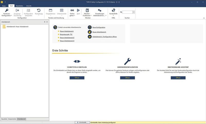Viewport: 206px width, 124px height.
Task: Click the wrench icon above Hardwarekonfiguration
Action: pos(127,61)
